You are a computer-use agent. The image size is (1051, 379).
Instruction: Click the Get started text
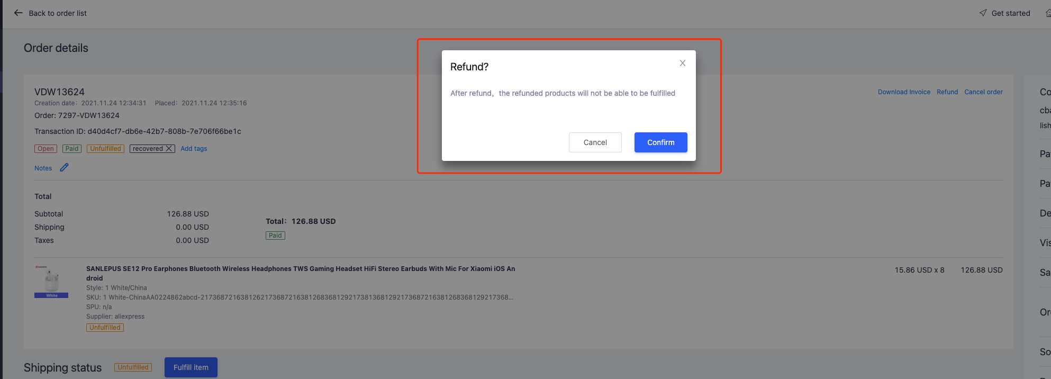click(x=1010, y=13)
